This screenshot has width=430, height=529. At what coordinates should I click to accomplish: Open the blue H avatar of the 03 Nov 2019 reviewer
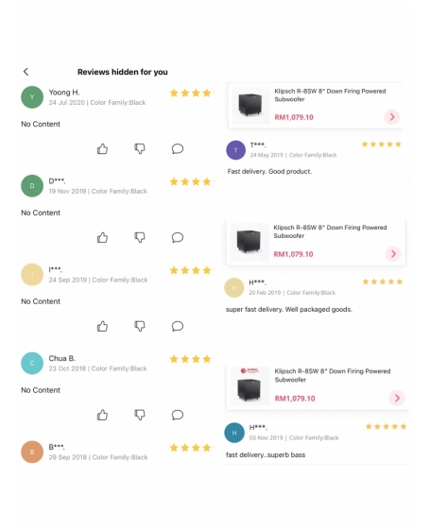click(234, 433)
